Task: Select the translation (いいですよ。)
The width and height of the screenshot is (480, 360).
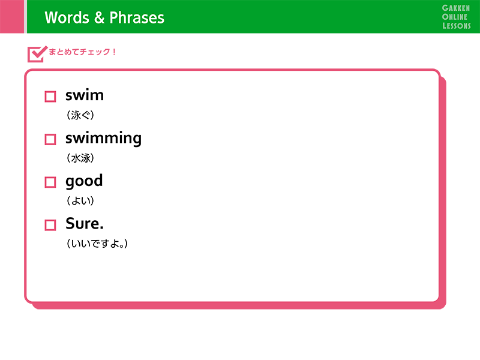Action: click(x=97, y=244)
